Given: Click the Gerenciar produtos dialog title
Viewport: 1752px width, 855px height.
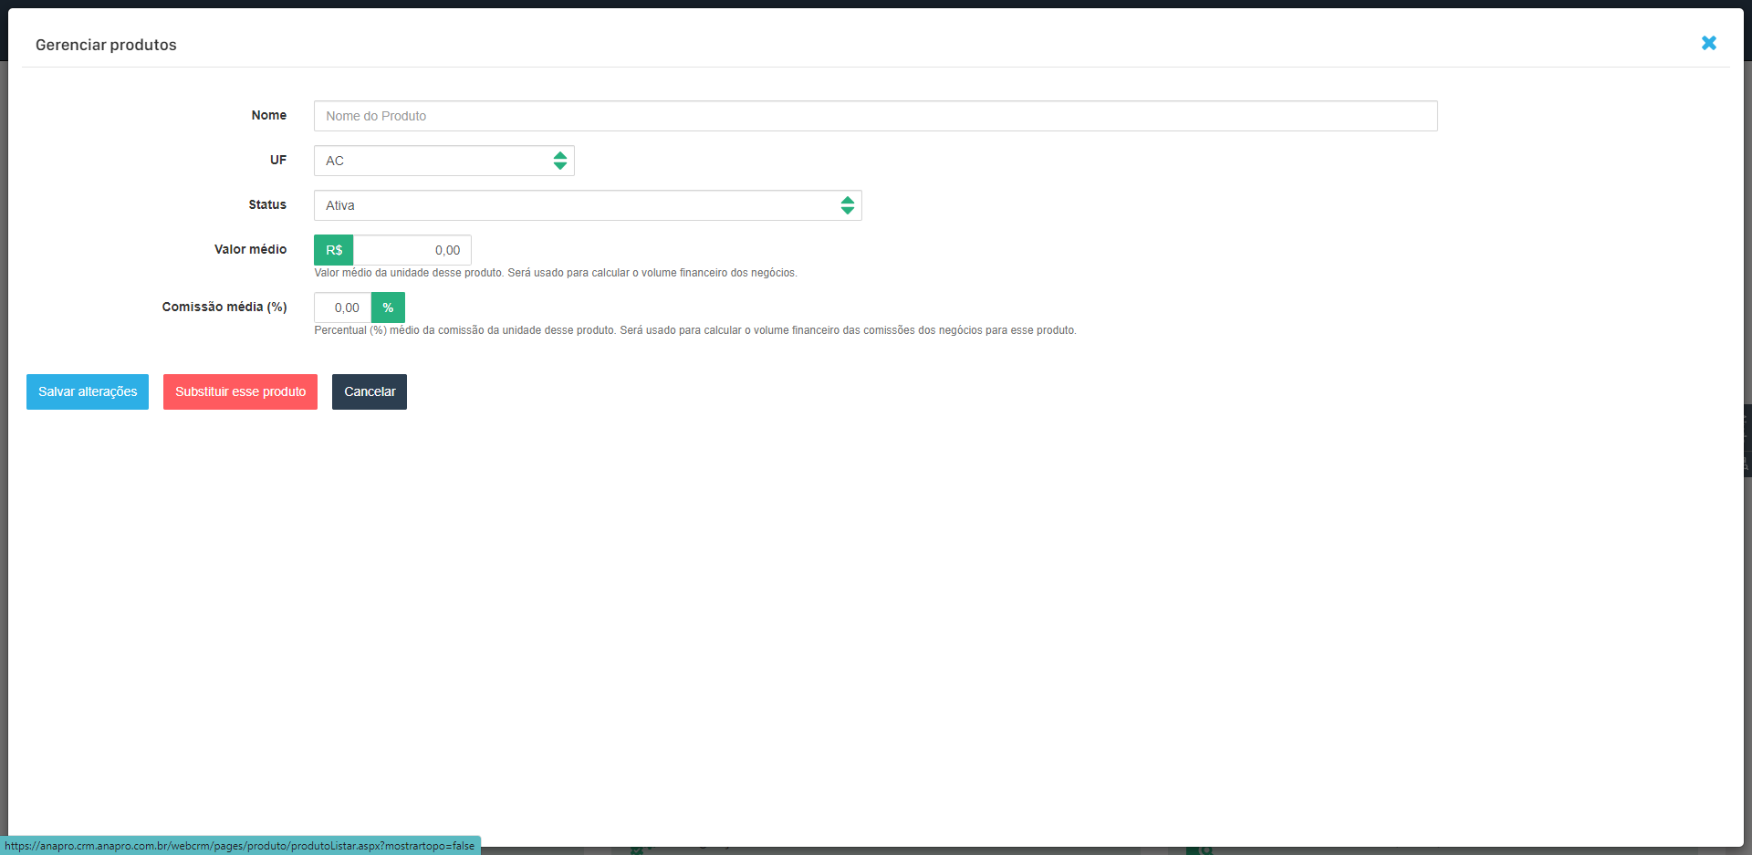Looking at the screenshot, I should (106, 45).
